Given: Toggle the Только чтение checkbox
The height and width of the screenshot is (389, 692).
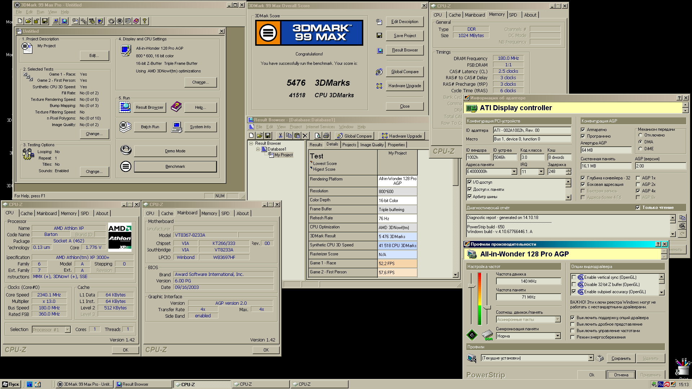Looking at the screenshot, I should tap(638, 207).
